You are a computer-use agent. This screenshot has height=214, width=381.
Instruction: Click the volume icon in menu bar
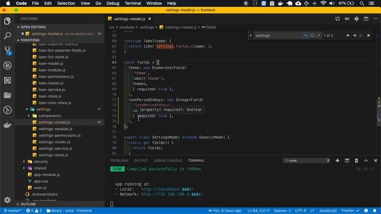pos(332,3)
